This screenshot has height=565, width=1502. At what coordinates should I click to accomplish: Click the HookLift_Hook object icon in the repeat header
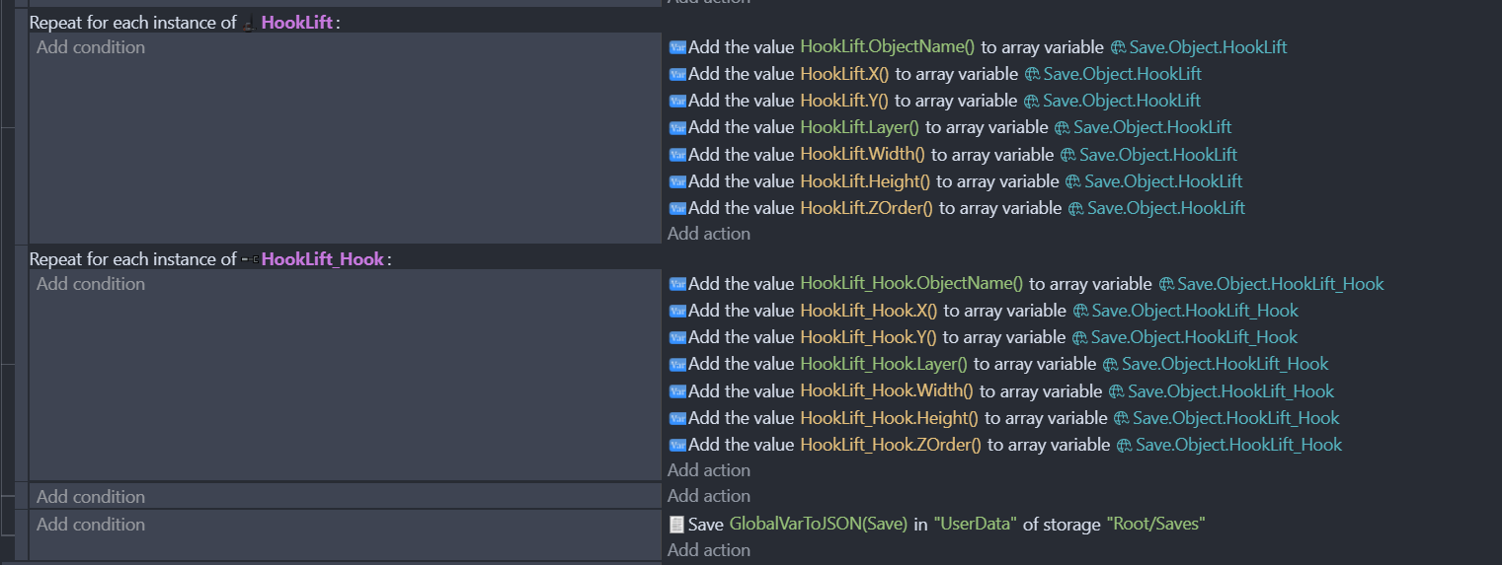point(250,259)
